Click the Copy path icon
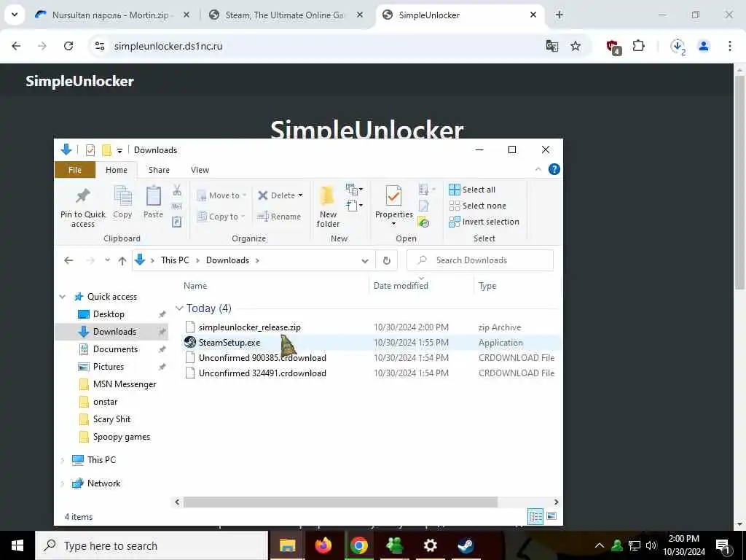The image size is (746, 560). 176,206
